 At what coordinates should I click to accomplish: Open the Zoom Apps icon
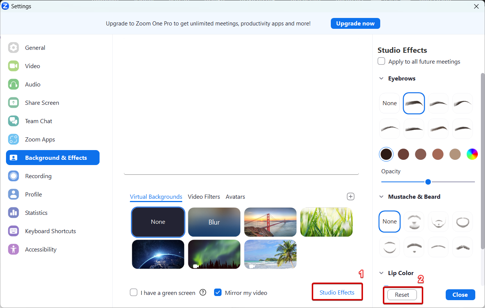click(13, 139)
